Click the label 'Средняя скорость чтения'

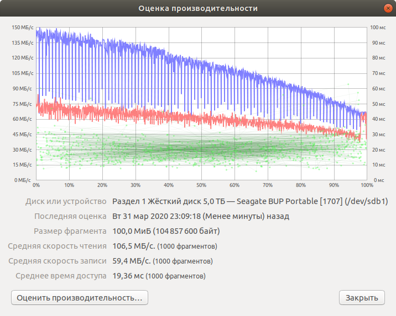pyautogui.click(x=57, y=246)
